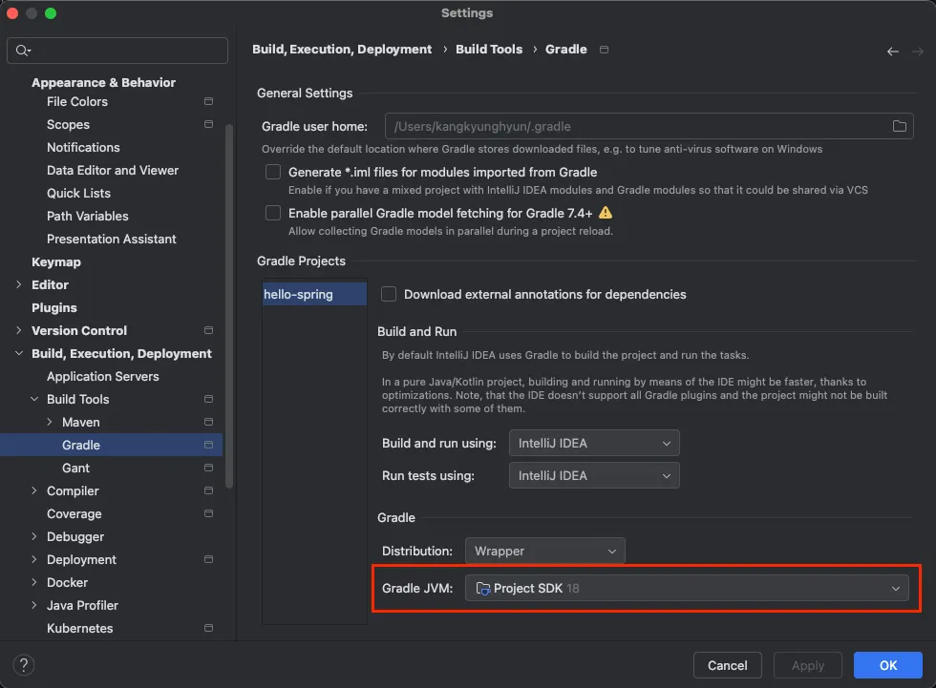Expand the Docker node
The width and height of the screenshot is (936, 688).
[34, 582]
